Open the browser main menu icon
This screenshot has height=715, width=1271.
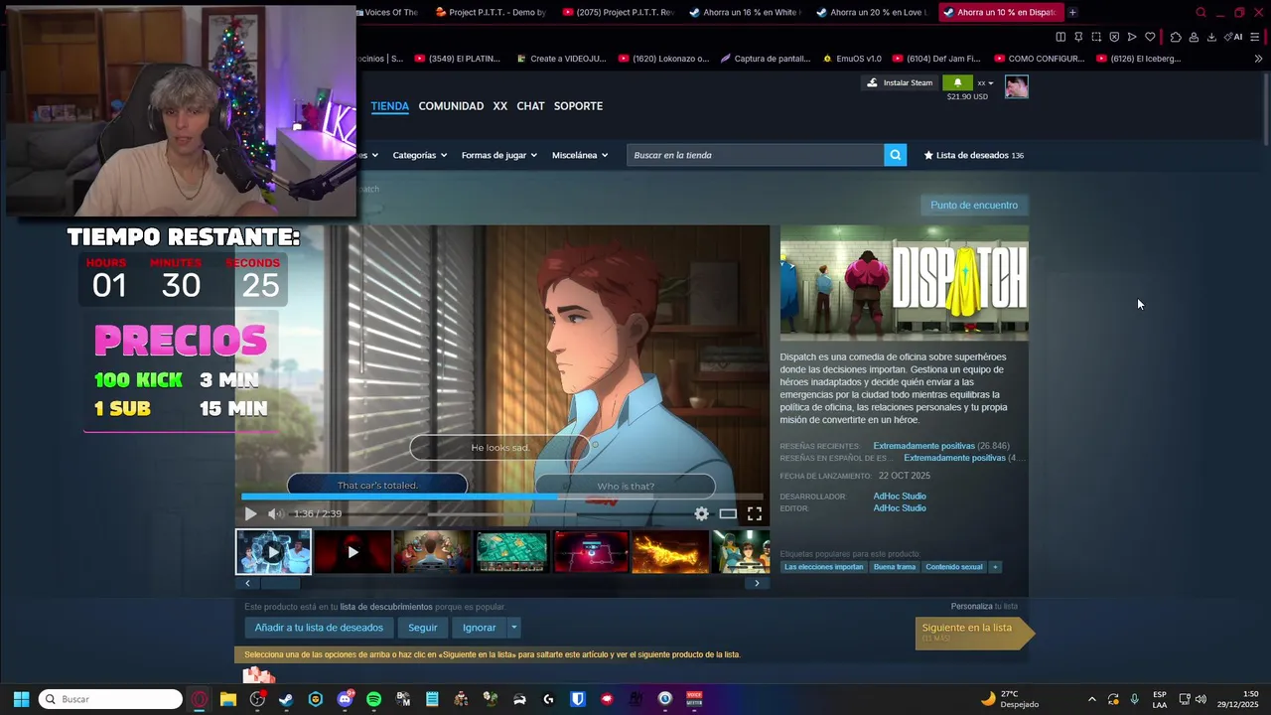[x=1255, y=37]
